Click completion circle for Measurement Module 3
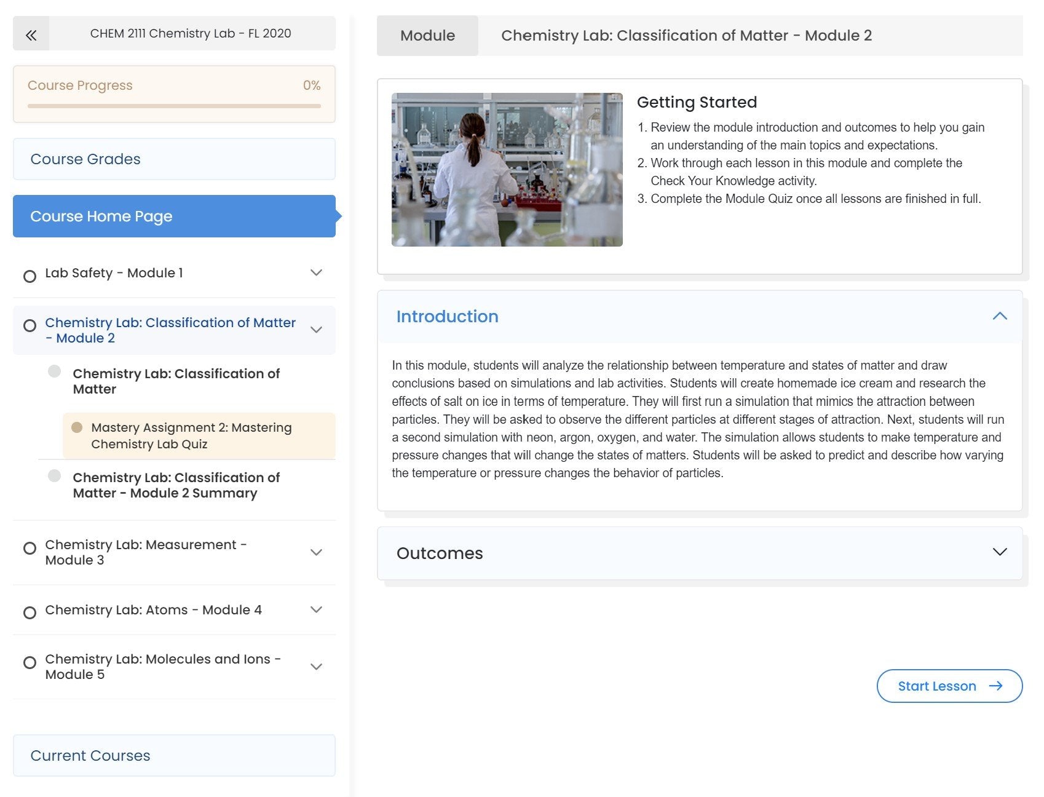Screen dimensions: 1044x797 (x=30, y=548)
